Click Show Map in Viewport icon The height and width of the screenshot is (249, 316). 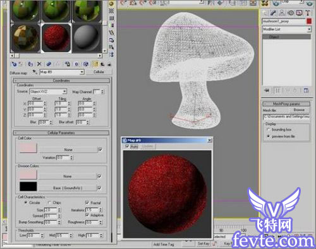85,64
